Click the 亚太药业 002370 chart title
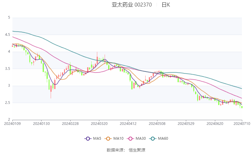The width and height of the screenshot is (252, 153). [x=132, y=5]
